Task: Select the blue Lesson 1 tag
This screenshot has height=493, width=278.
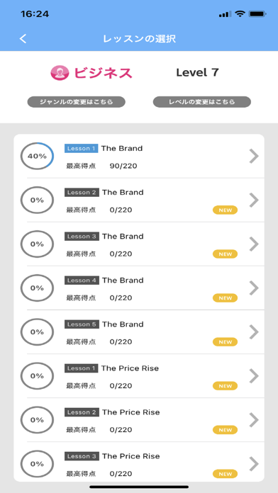Action: click(82, 149)
